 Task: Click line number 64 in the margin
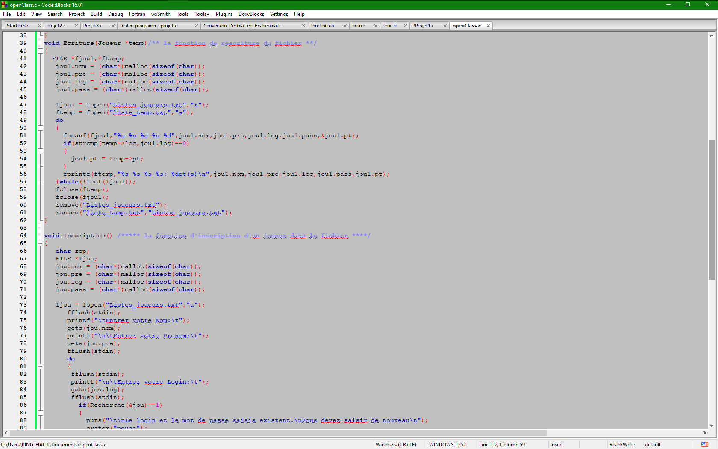(x=23, y=236)
